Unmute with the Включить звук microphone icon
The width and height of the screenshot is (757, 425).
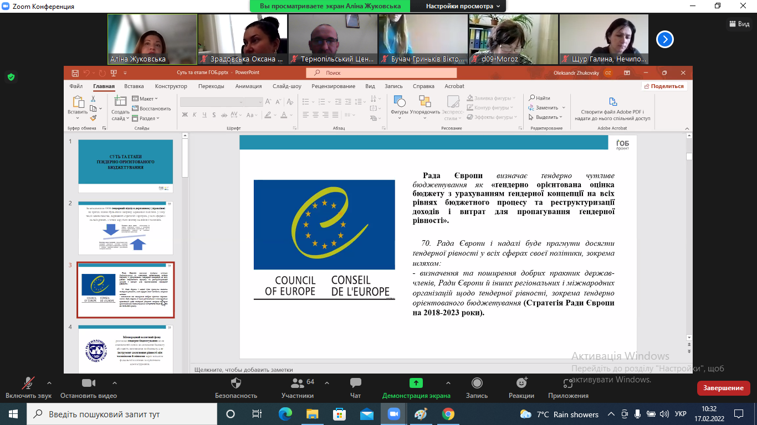[x=28, y=383]
